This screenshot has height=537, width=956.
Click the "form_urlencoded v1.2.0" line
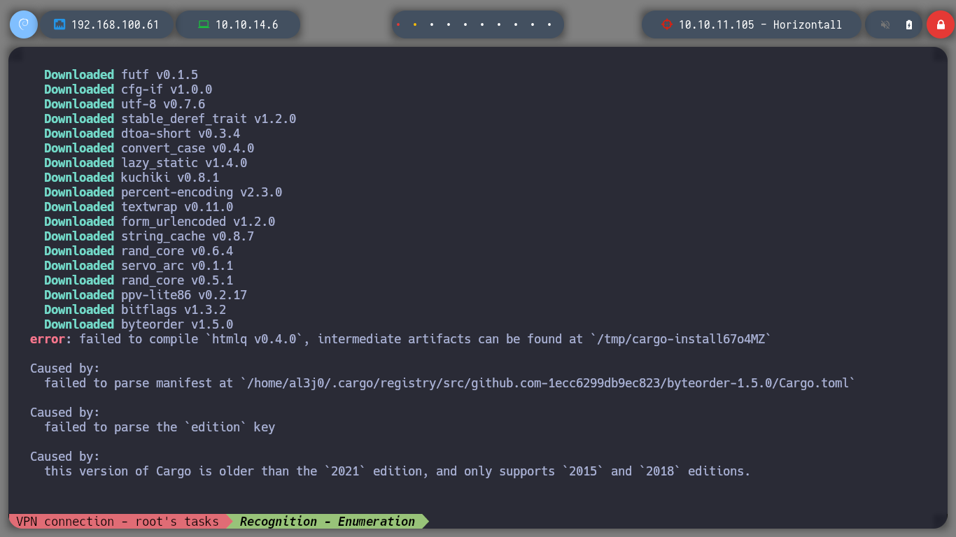pyautogui.click(x=198, y=222)
